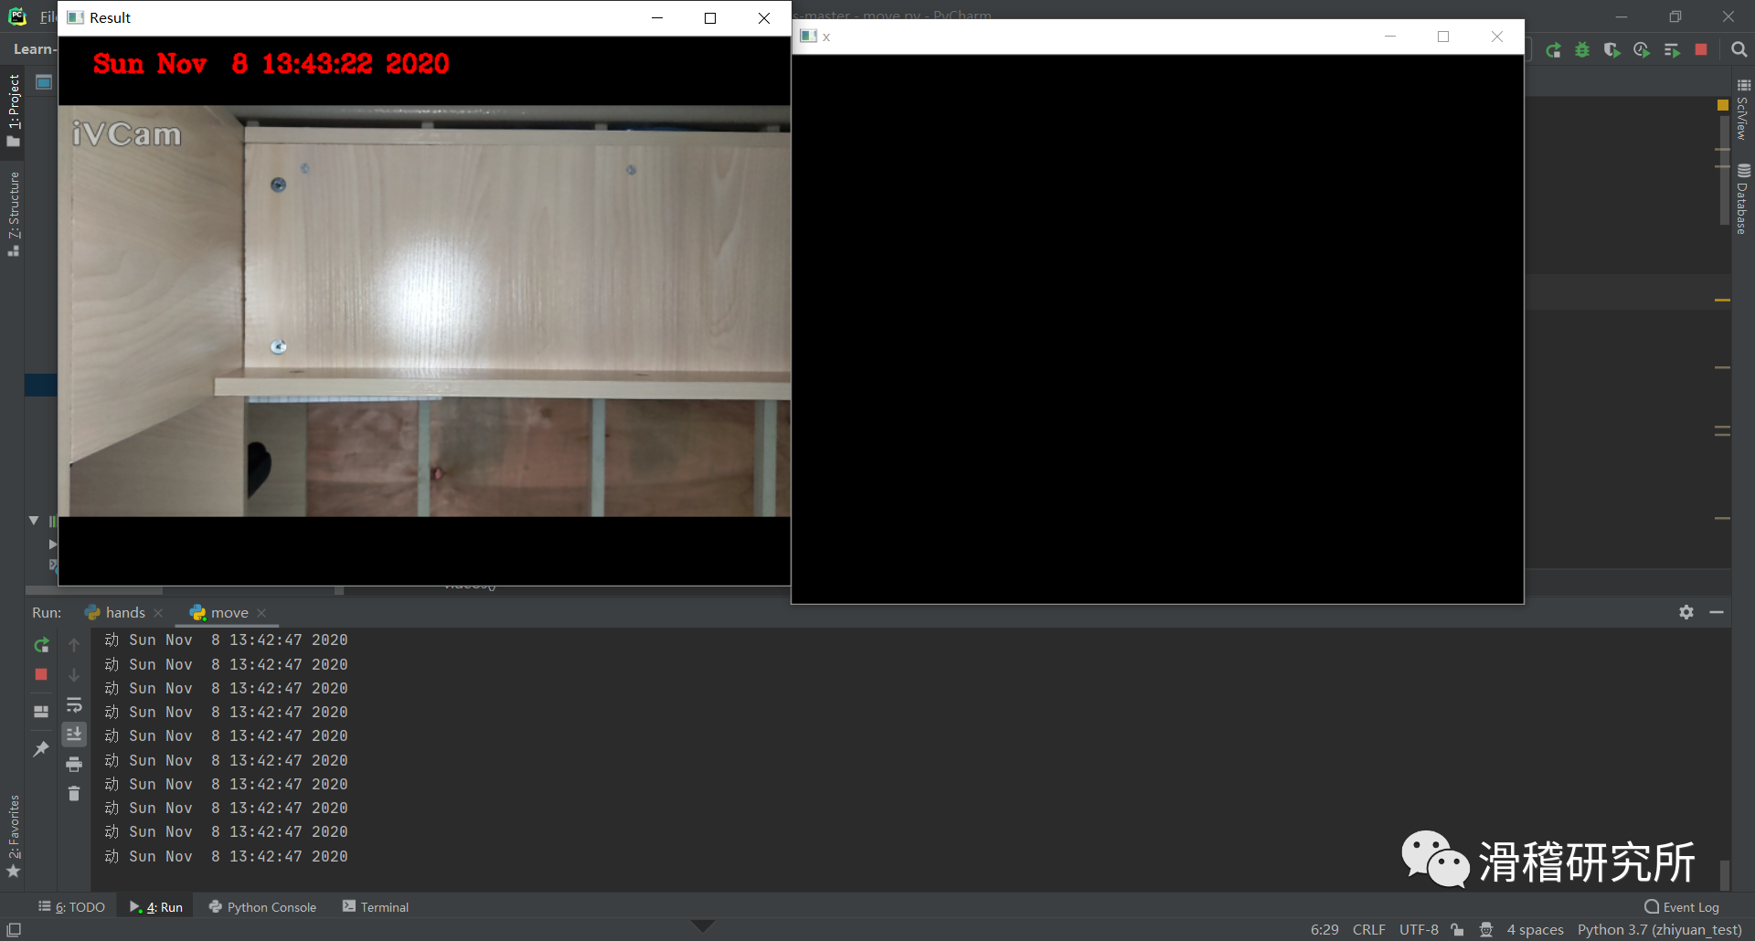Viewport: 1755px width, 941px height.
Task: Print console contents using the printer icon
Action: [x=74, y=765]
